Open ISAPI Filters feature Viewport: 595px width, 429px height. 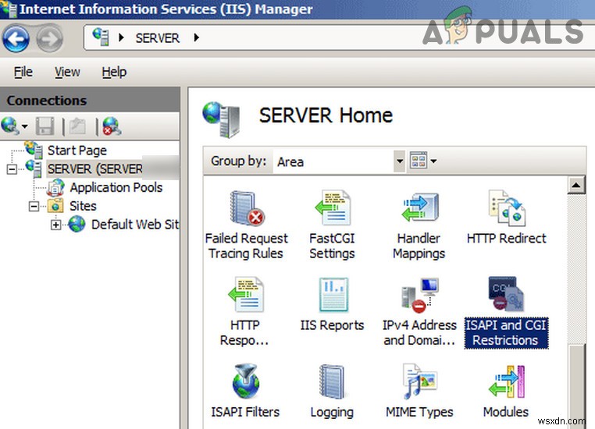point(245,391)
